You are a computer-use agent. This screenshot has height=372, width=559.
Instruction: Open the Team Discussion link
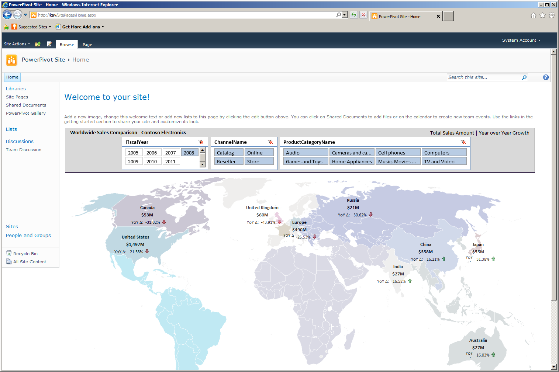point(24,150)
